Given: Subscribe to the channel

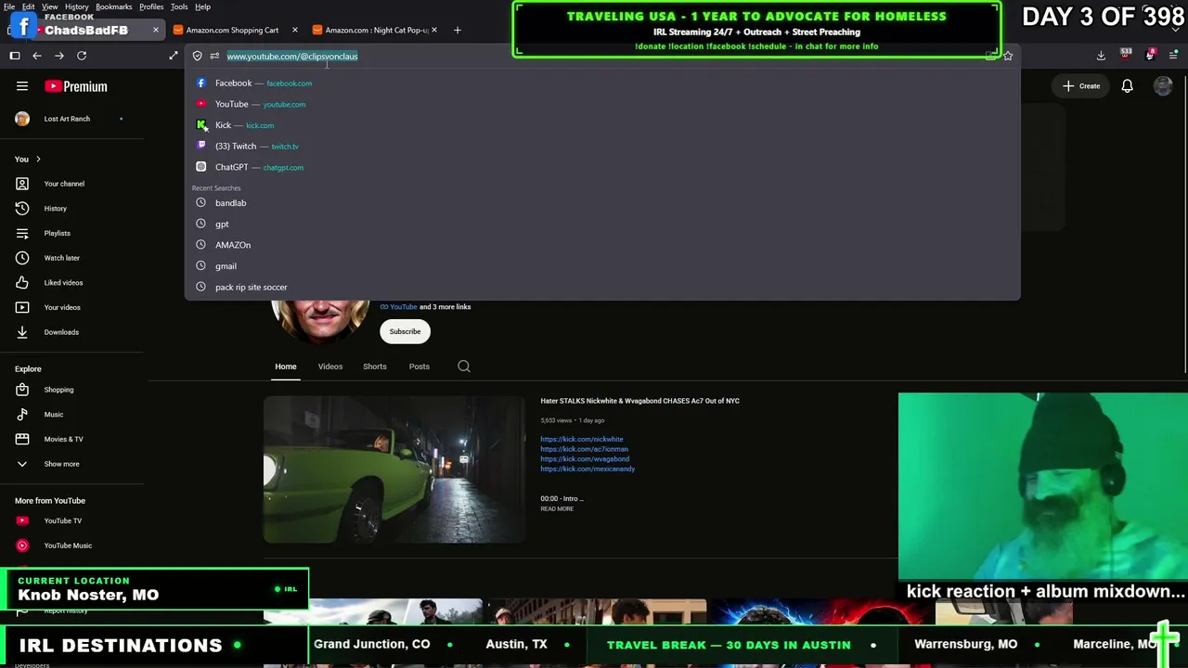Looking at the screenshot, I should [x=405, y=331].
